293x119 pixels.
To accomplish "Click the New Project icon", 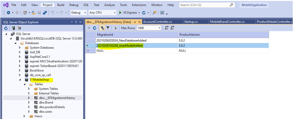I will pos(25,13).
